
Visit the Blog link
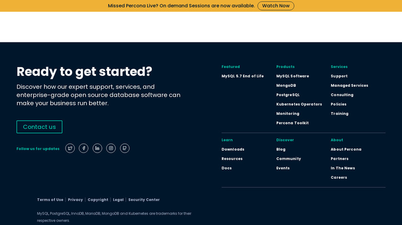(x=281, y=149)
